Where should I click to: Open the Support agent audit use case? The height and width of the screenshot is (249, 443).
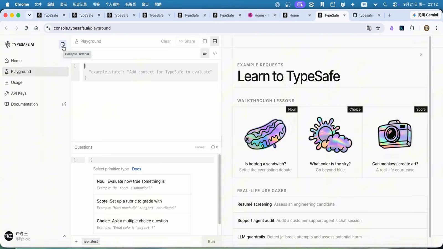(x=330, y=221)
